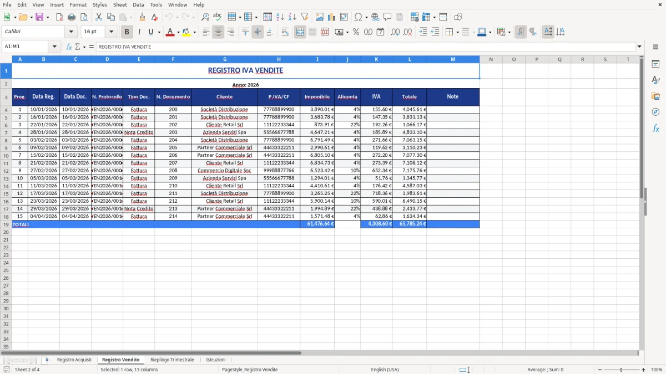Add a decimal place to values

click(x=396, y=32)
